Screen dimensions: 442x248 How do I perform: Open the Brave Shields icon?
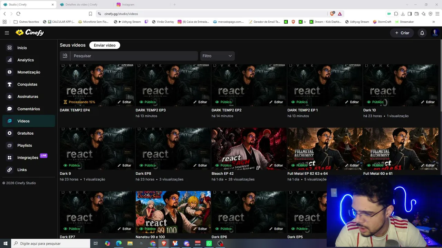(332, 14)
